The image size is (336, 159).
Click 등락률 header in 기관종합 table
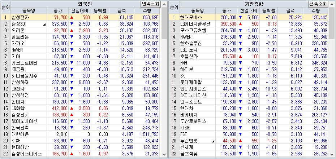tap(269, 11)
